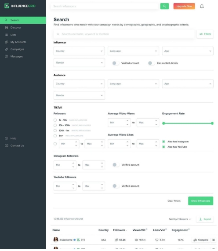The width and height of the screenshot is (218, 251).
Task: Click Clear Filters link
Action: [174, 201]
